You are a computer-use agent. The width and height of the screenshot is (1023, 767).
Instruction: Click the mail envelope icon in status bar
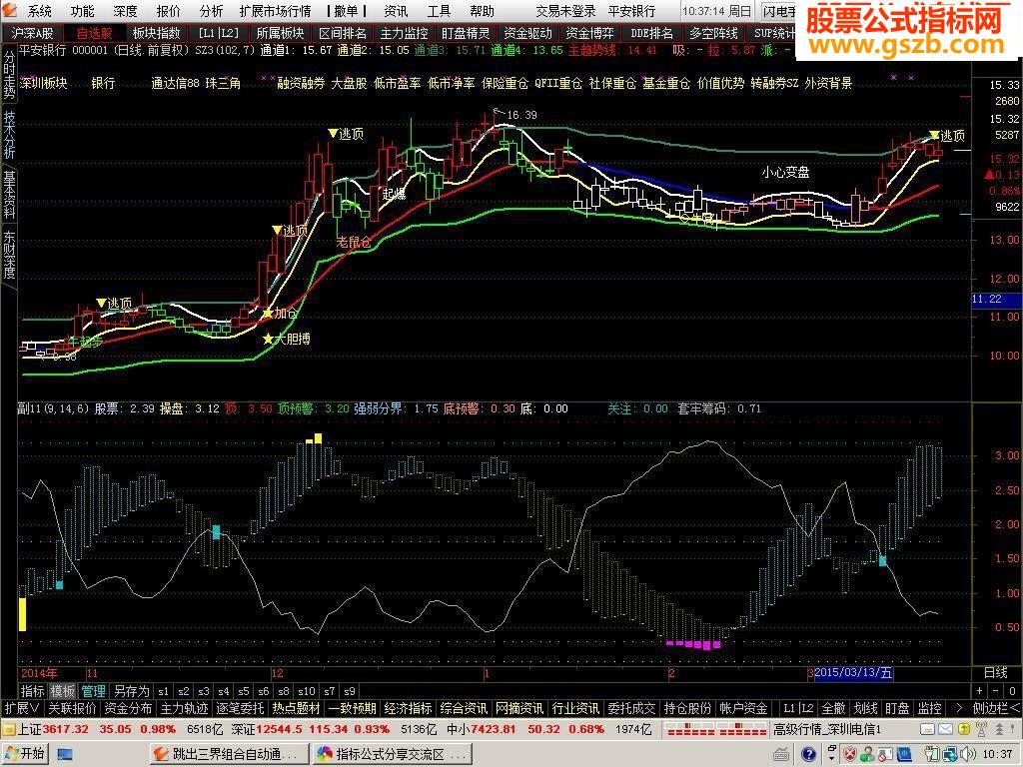945,729
